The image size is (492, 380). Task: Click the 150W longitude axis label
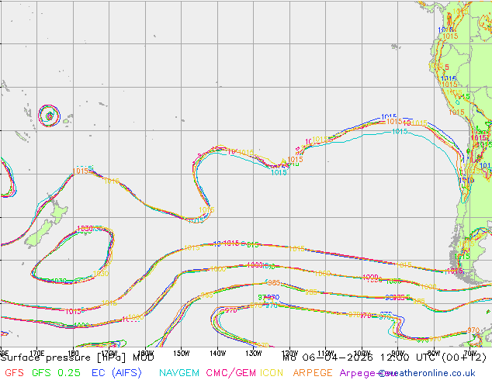pyautogui.click(x=182, y=354)
